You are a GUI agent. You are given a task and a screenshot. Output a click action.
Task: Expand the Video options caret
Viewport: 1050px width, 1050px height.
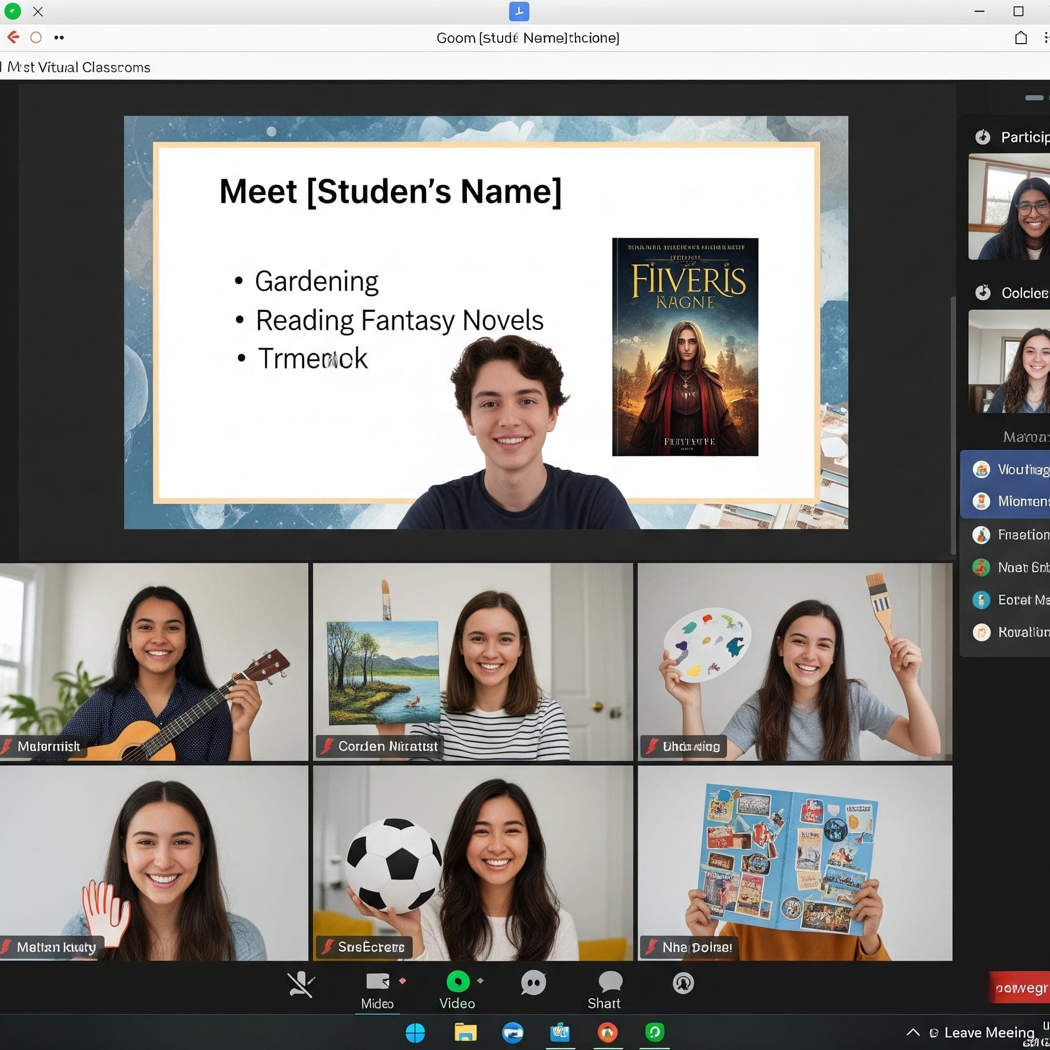pos(480,981)
